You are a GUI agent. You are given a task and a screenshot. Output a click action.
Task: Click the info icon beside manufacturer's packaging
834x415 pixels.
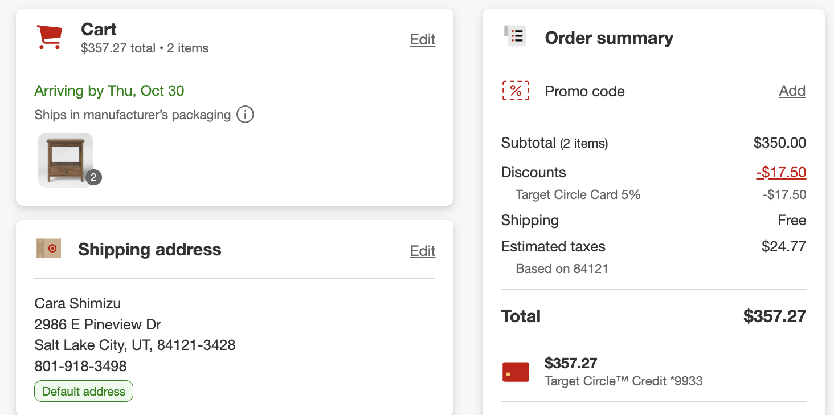pyautogui.click(x=245, y=115)
